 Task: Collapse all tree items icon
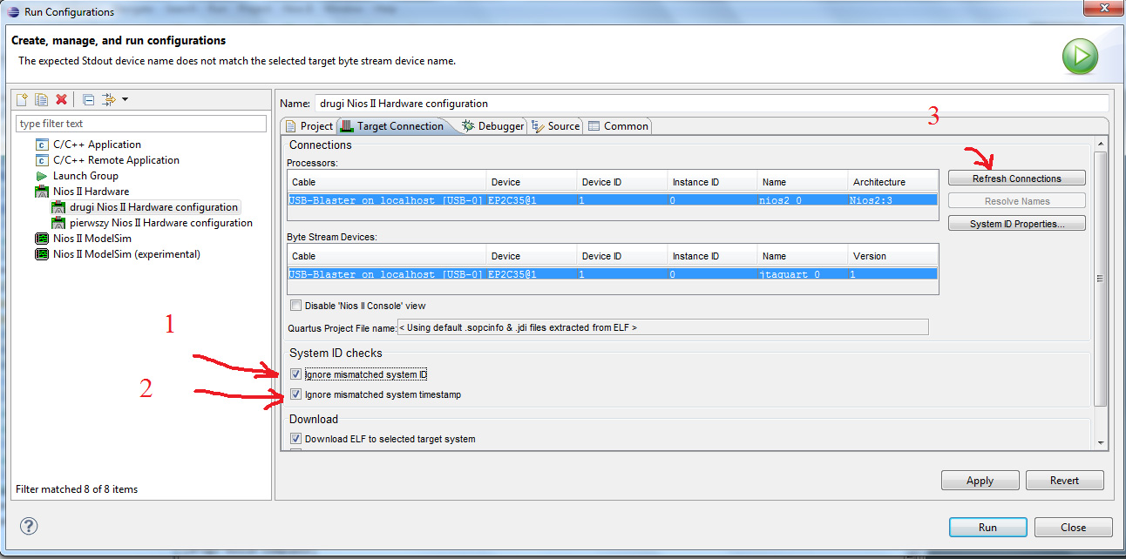[x=88, y=99]
